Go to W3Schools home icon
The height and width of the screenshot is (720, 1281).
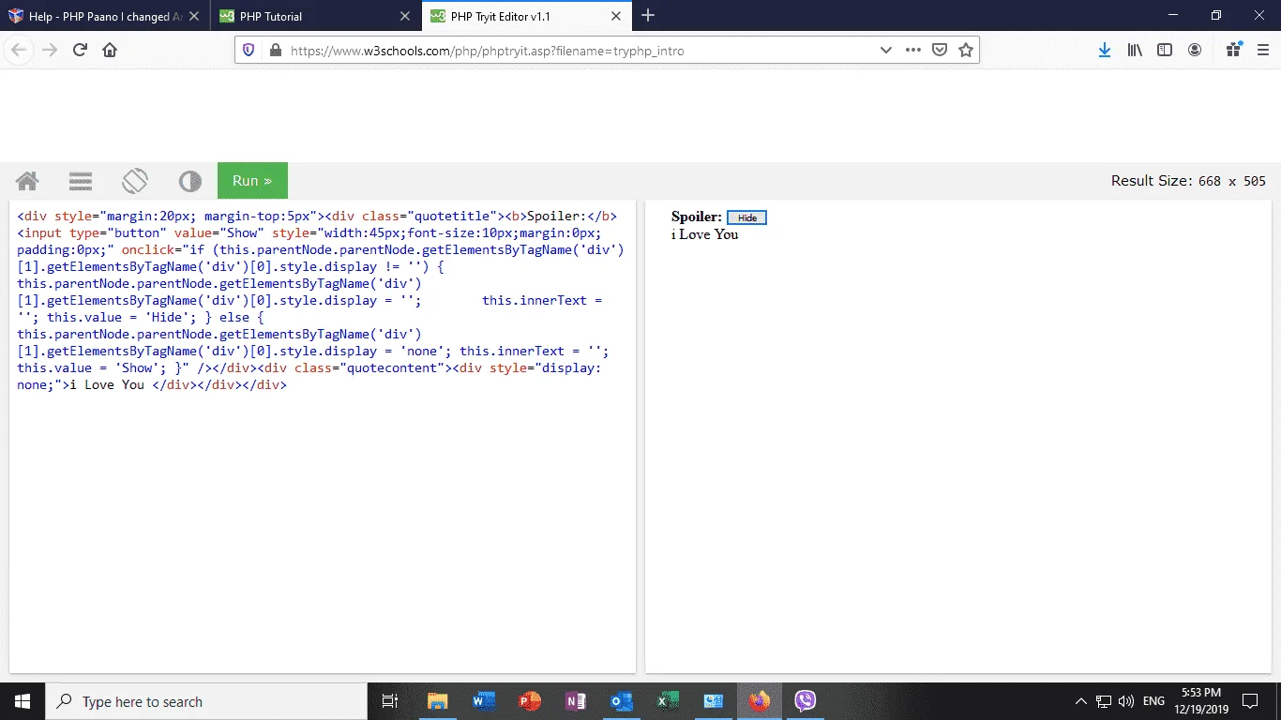click(27, 181)
